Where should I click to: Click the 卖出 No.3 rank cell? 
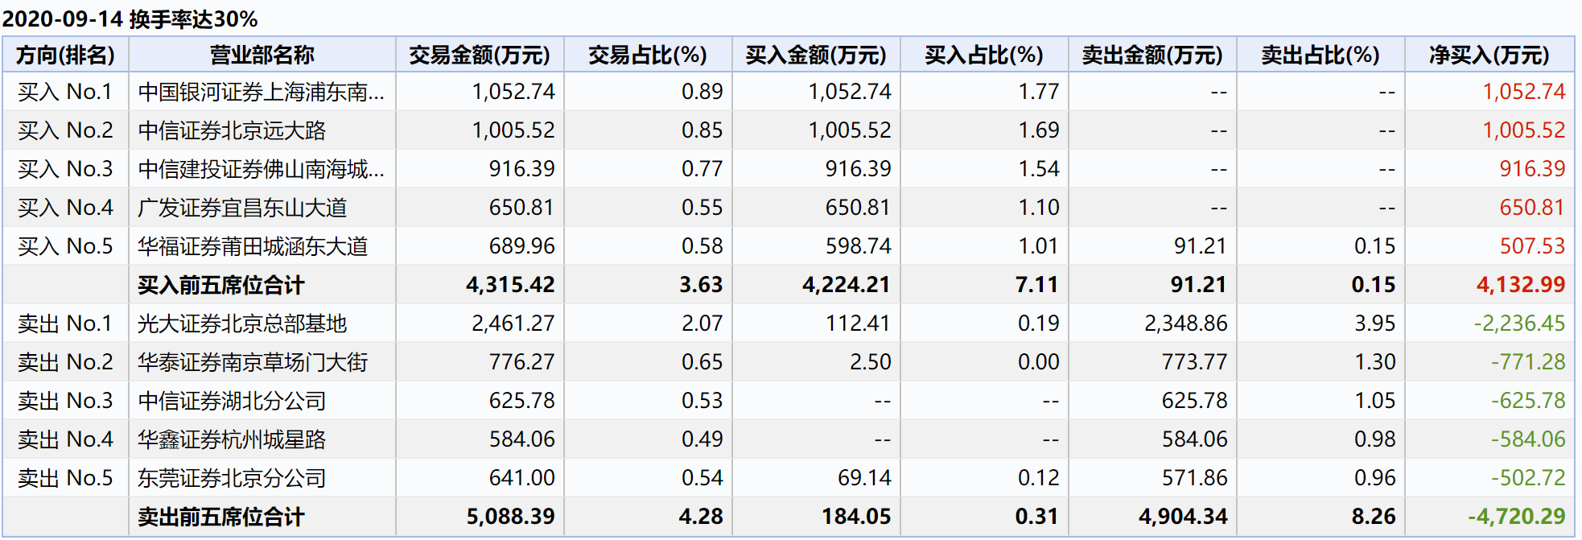65,401
